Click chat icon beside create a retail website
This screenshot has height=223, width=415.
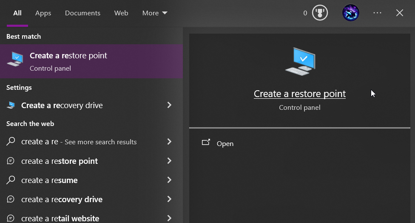(x=11, y=218)
